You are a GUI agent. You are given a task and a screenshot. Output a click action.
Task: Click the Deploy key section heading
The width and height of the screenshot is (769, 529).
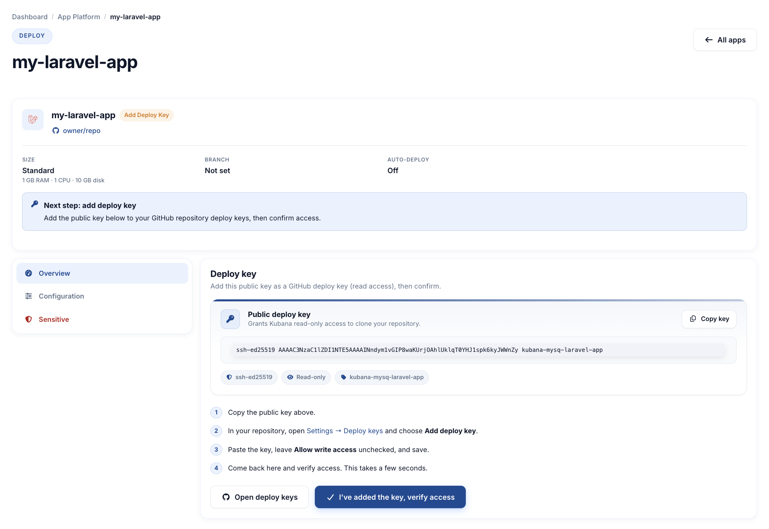(x=233, y=274)
